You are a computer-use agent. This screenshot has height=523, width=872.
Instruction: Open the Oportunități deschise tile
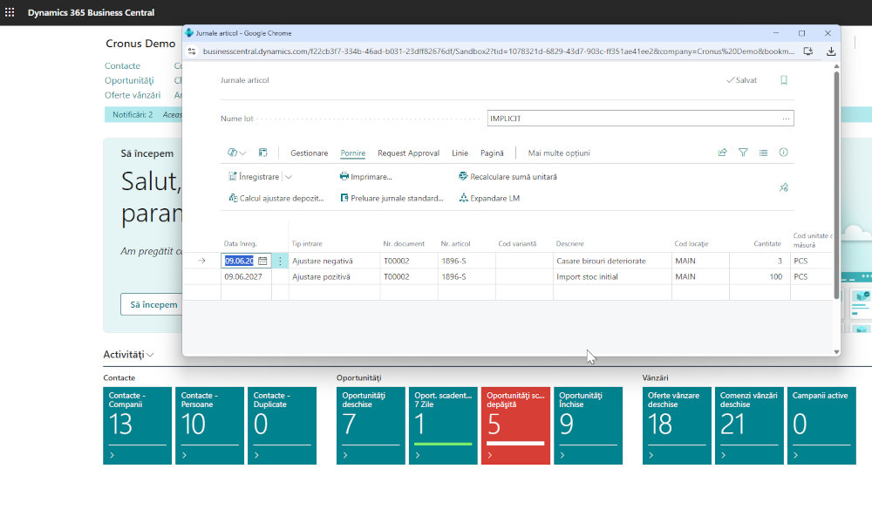click(x=371, y=425)
